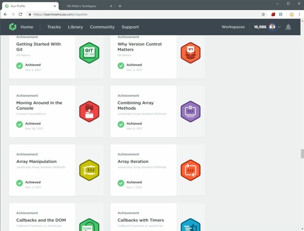Click the Array Iteration badge icon

click(190, 170)
